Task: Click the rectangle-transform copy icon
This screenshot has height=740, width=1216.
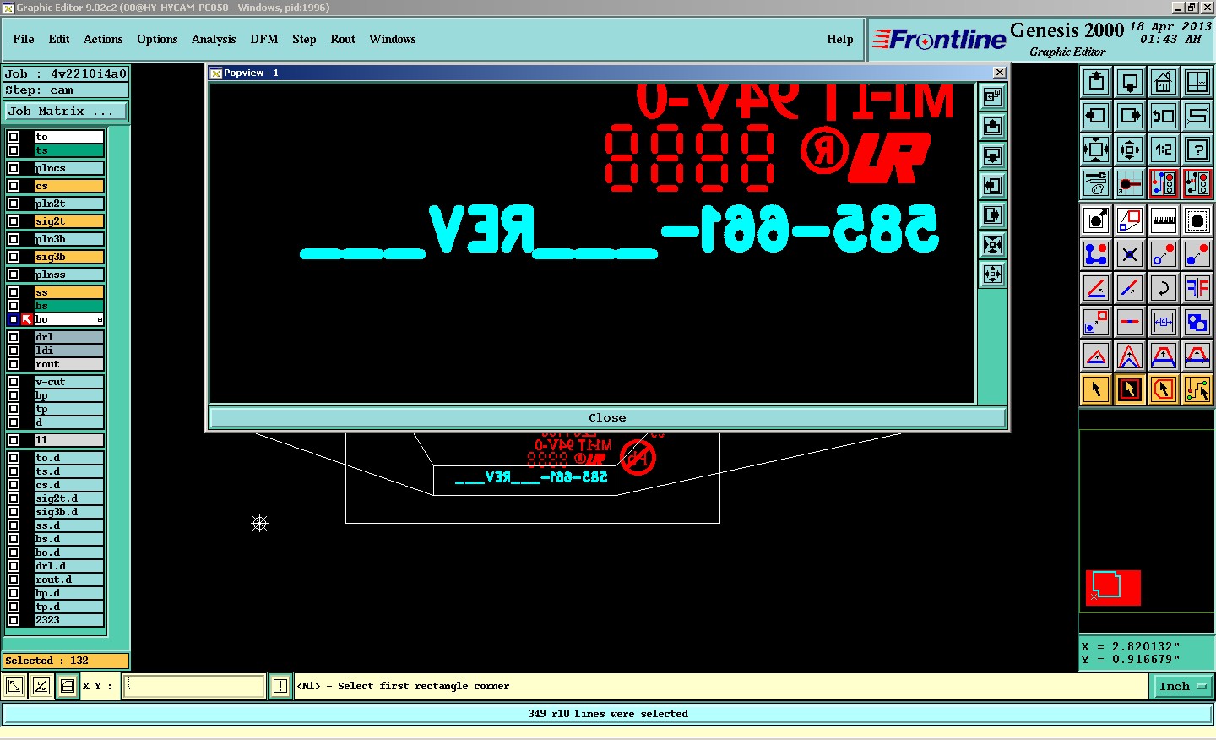Action: (x=1130, y=221)
